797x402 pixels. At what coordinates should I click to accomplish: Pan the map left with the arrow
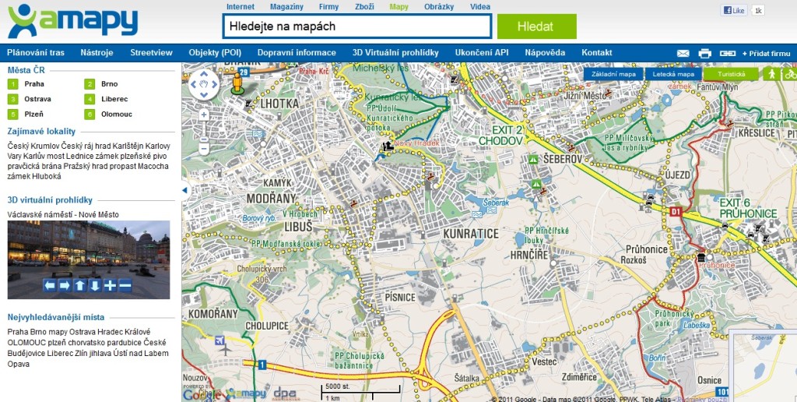[194, 84]
